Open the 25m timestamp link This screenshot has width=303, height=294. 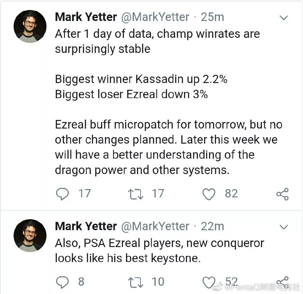212,17
